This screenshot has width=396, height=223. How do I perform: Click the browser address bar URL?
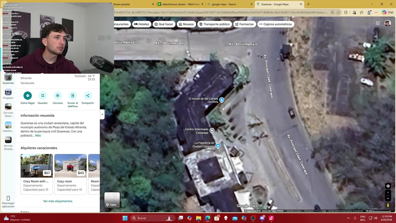[221, 12]
